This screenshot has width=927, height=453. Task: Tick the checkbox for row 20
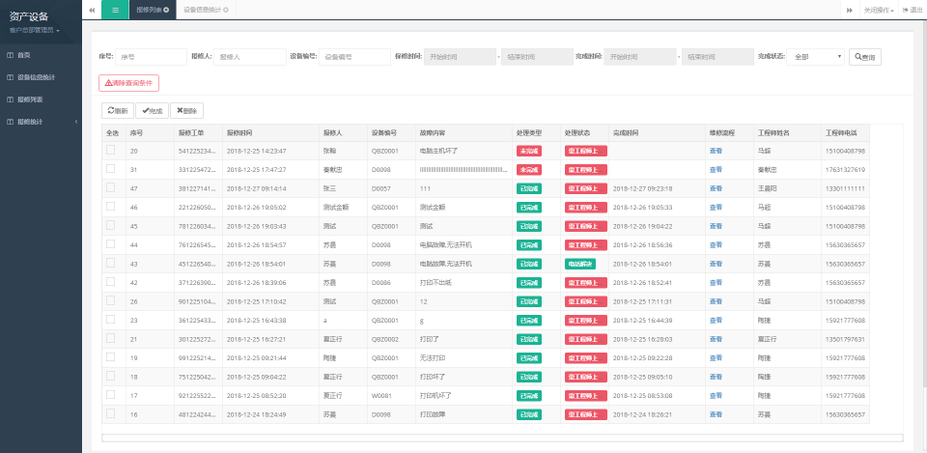(110, 151)
